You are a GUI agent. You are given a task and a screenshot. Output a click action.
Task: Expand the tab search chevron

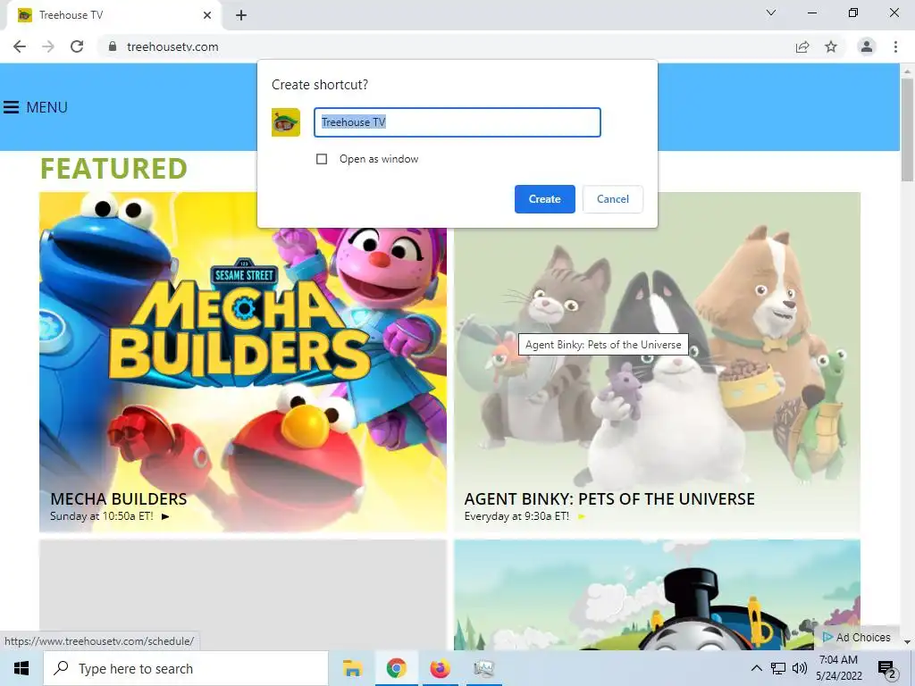[771, 13]
